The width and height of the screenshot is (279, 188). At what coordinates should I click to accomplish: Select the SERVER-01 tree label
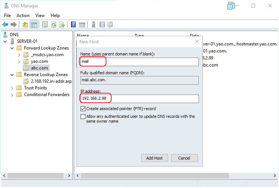27,41
